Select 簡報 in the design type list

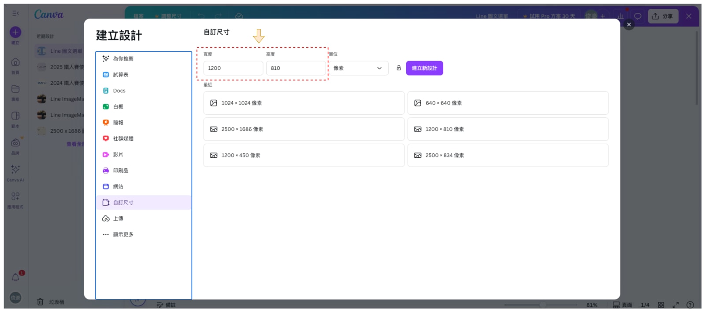144,123
